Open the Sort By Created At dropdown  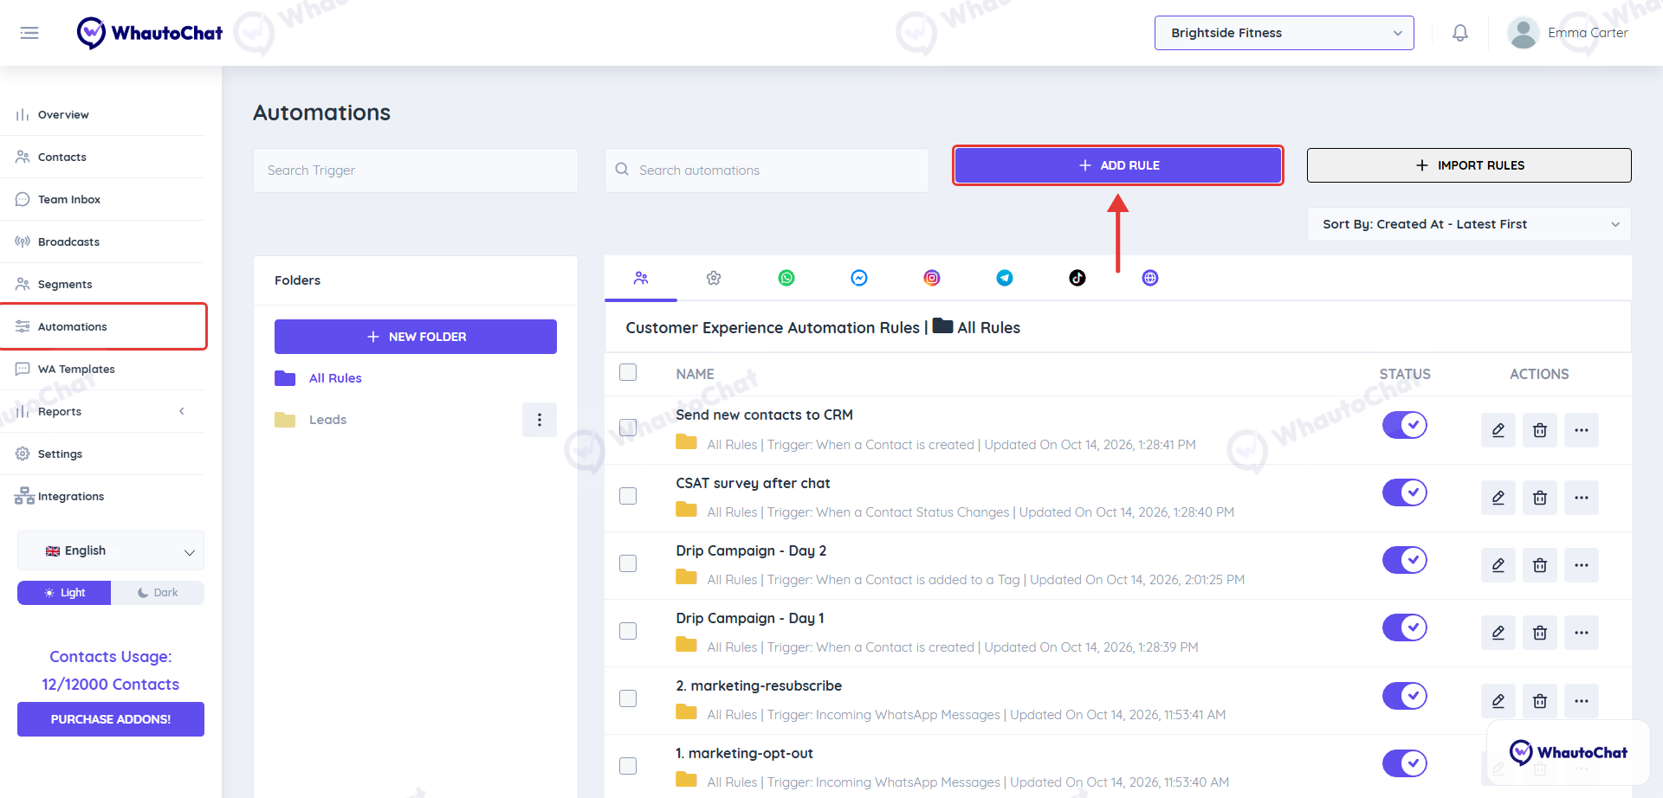click(1469, 224)
